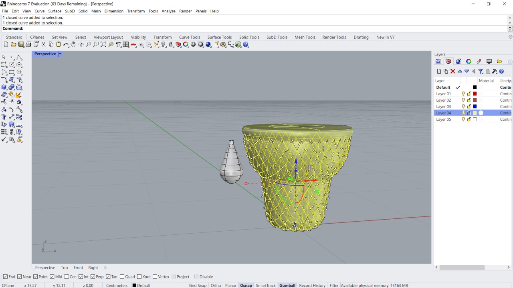Screen dimensions: 513x288
Task: Click the Undo arrow icon
Action: pyautogui.click(x=66, y=44)
